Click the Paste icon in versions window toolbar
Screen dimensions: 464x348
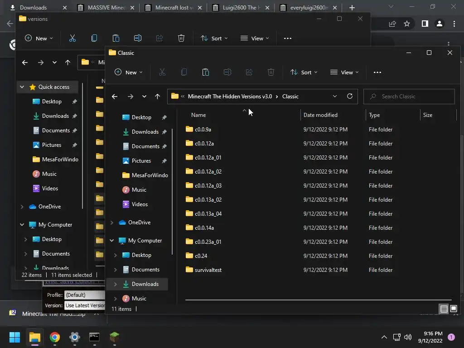click(x=116, y=38)
